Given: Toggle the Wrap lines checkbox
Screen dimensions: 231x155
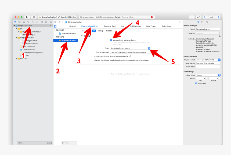Looking at the screenshot, I should [196, 83].
